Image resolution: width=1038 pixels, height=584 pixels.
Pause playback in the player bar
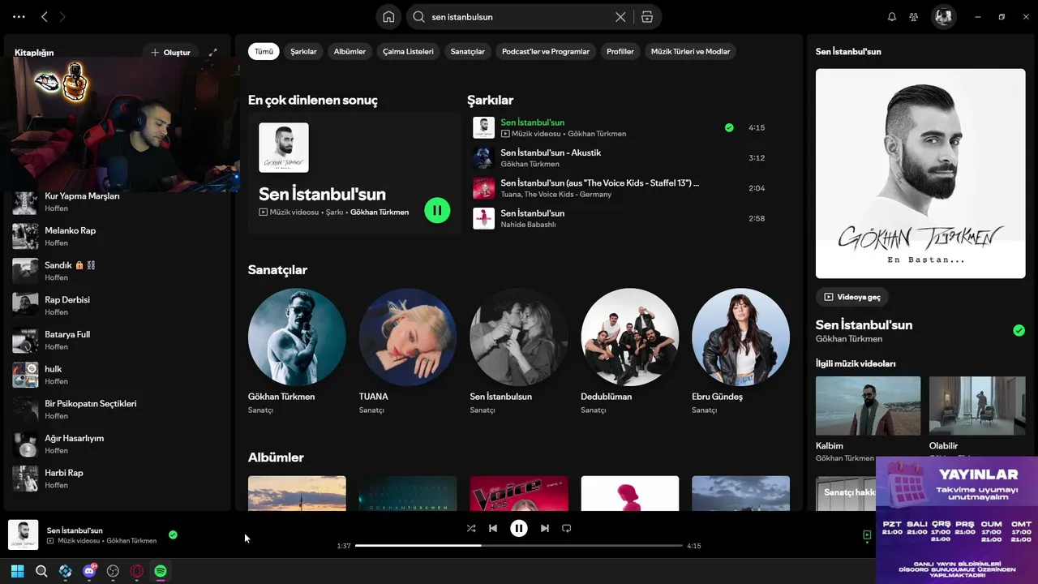tap(519, 528)
